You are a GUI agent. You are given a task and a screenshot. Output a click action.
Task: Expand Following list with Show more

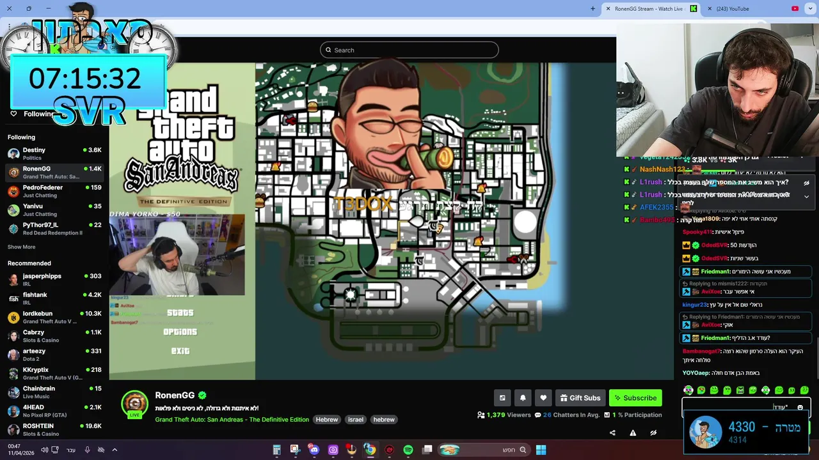(x=21, y=247)
